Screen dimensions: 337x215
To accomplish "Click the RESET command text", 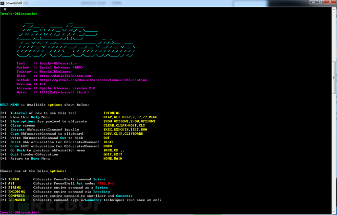I will coord(109,142).
